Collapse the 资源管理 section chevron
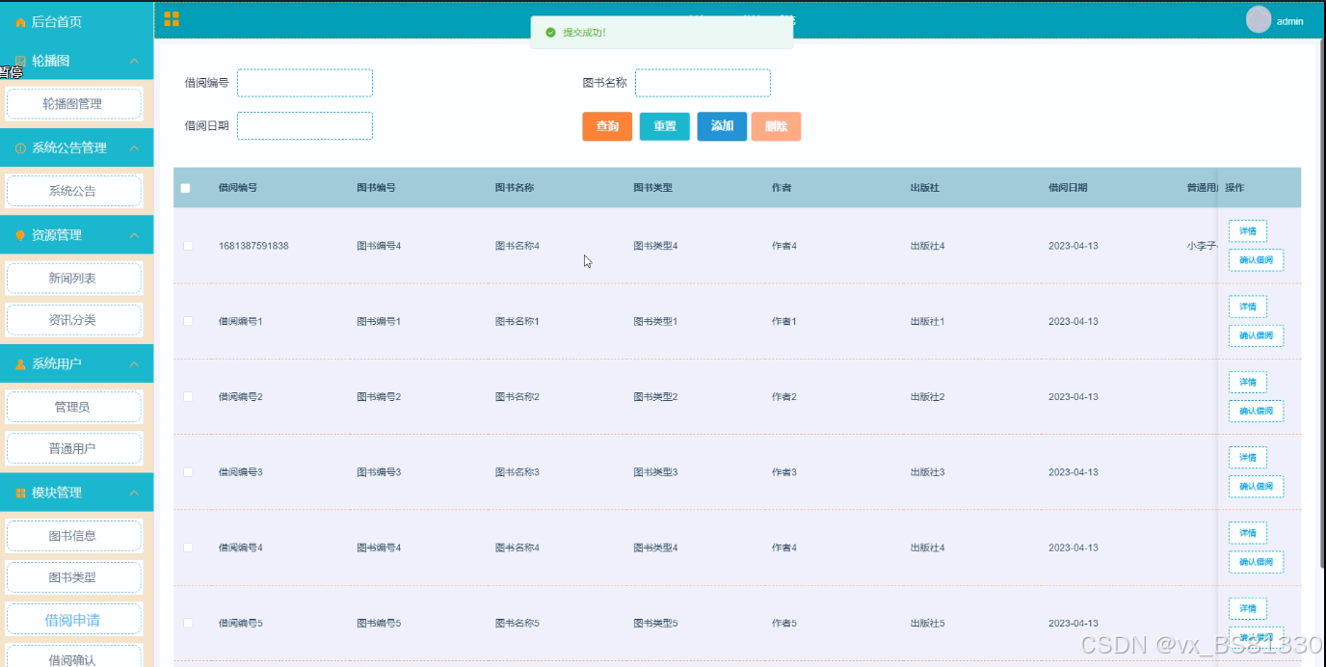The width and height of the screenshot is (1326, 667). tap(134, 235)
